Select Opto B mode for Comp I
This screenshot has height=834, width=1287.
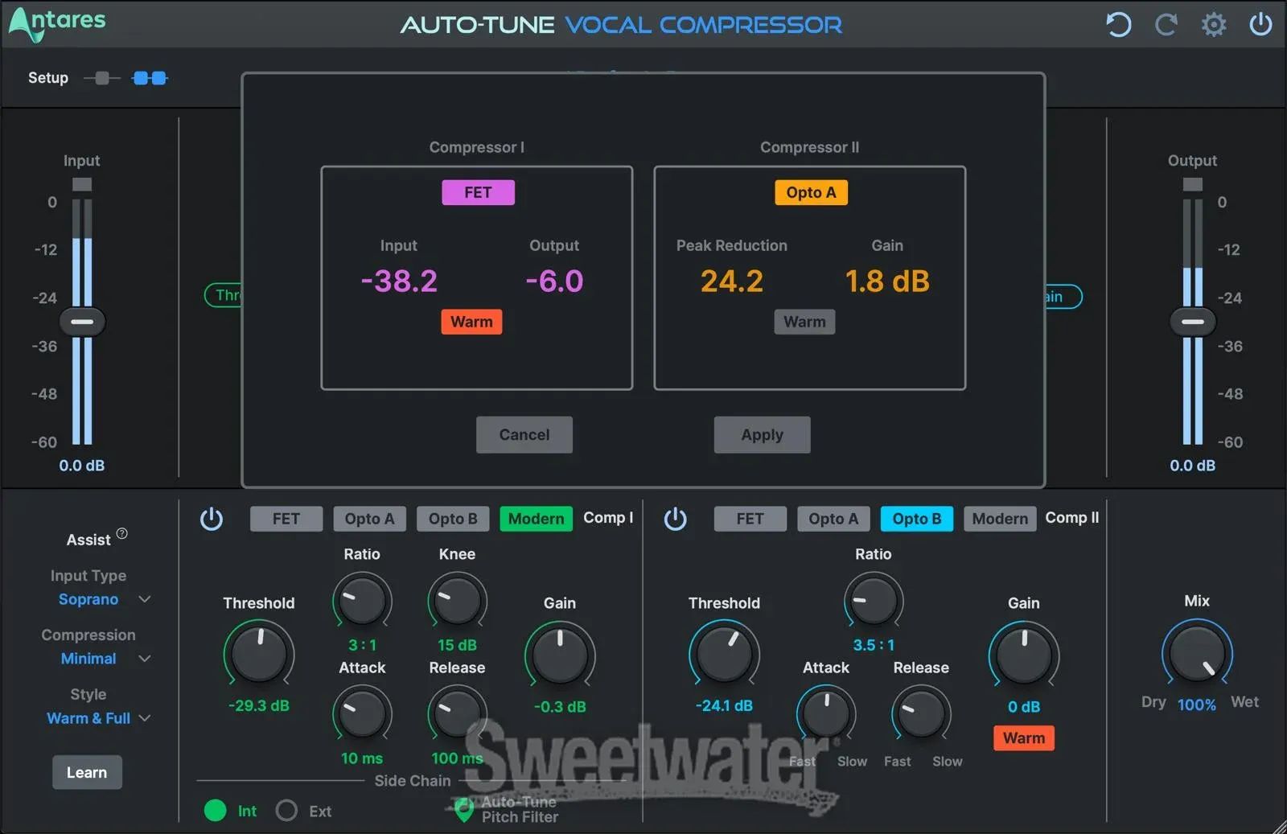453,519
